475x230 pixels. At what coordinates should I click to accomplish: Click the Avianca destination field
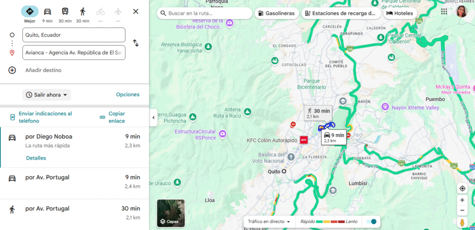pos(74,53)
